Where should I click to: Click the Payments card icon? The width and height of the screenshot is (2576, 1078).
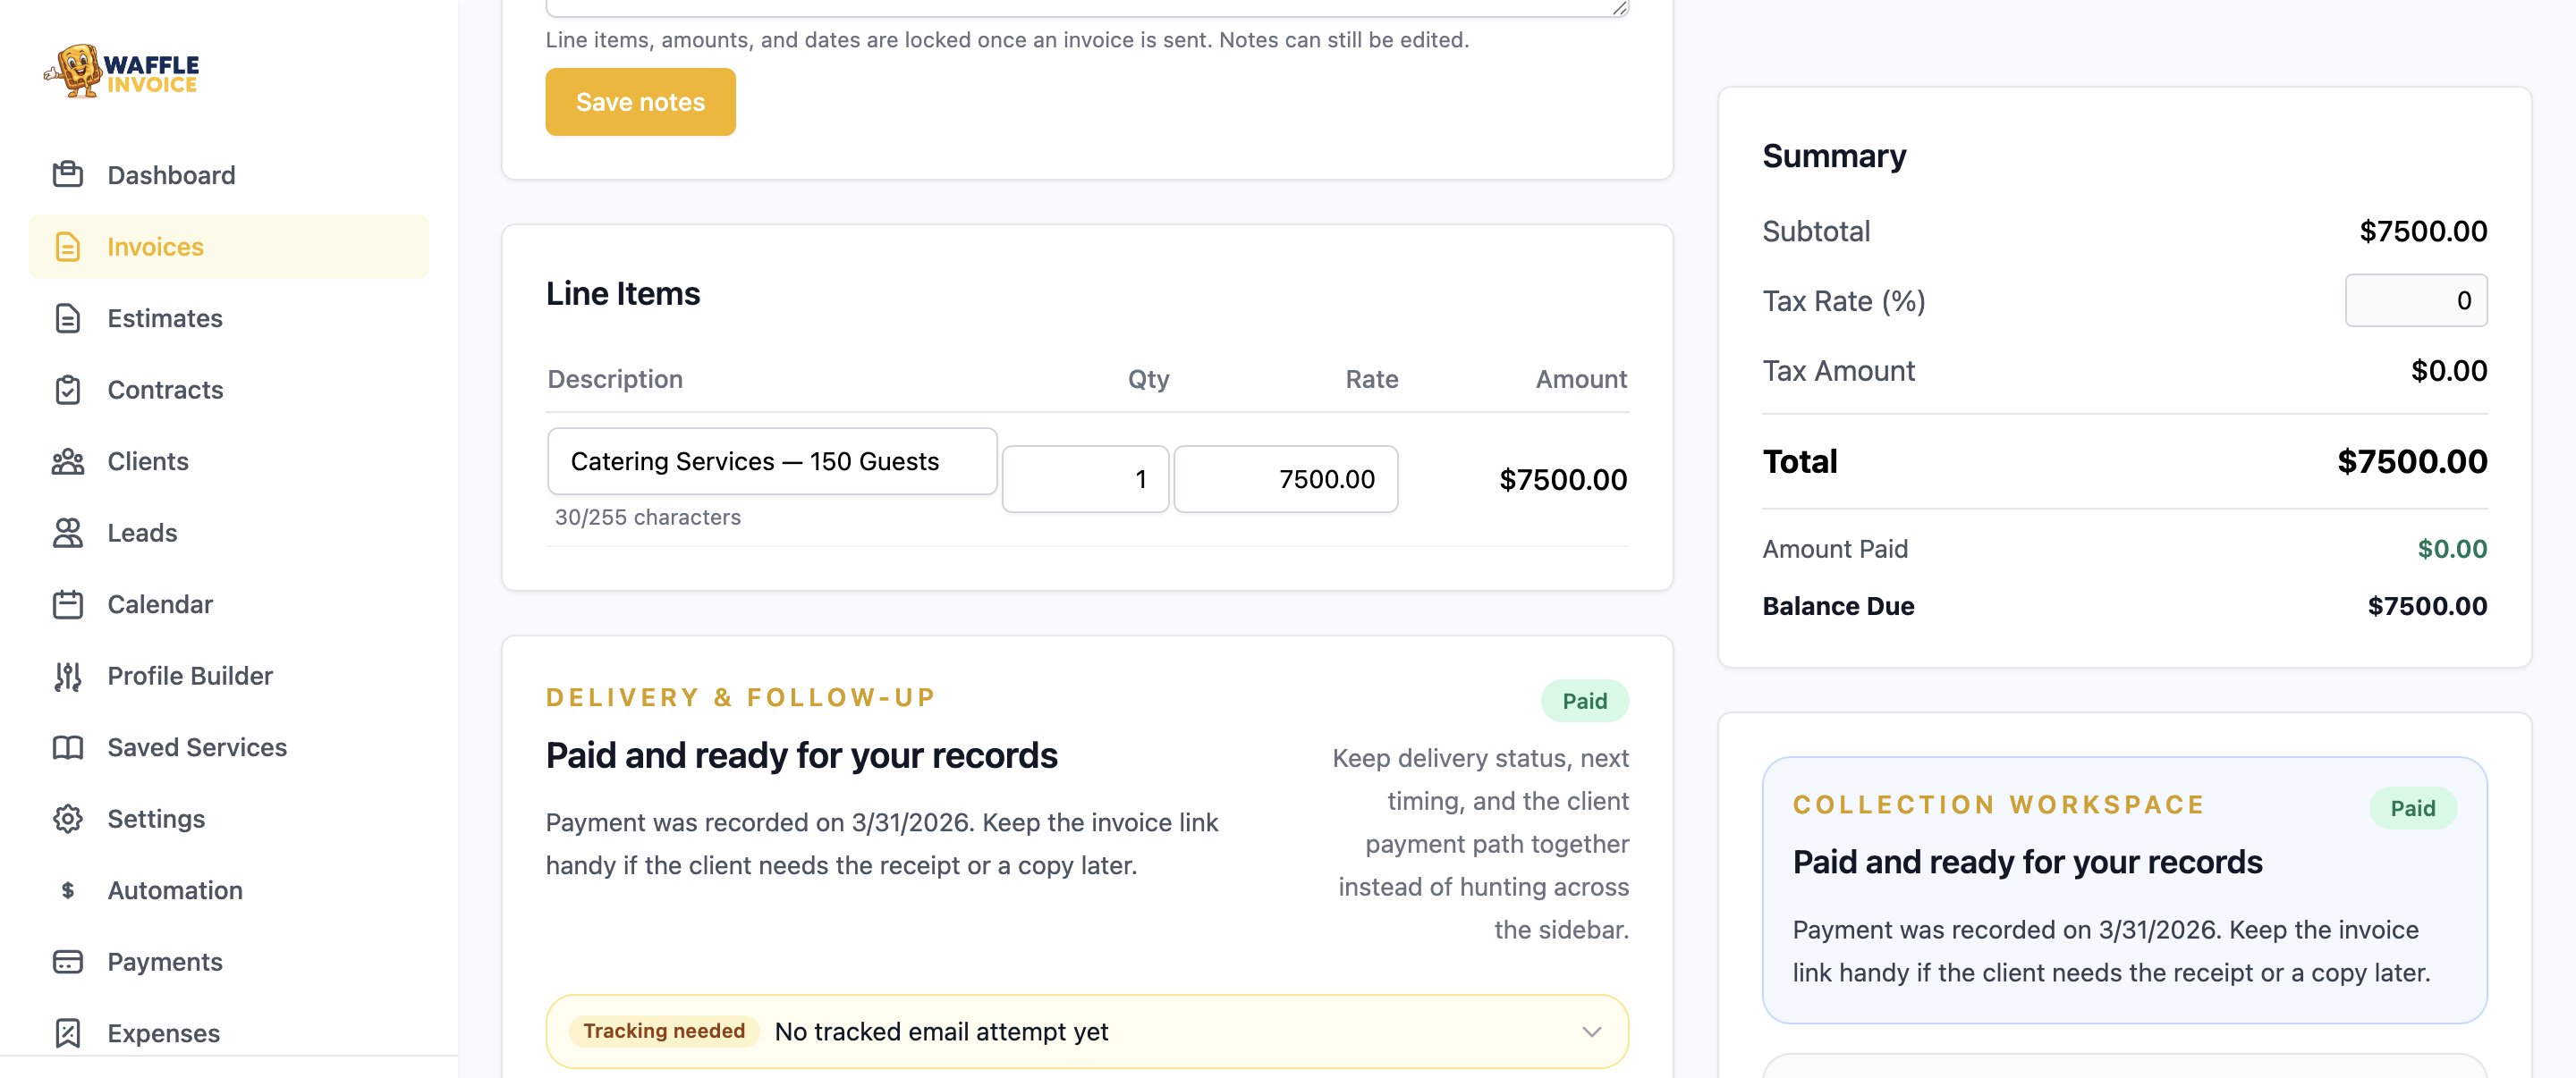tap(67, 962)
